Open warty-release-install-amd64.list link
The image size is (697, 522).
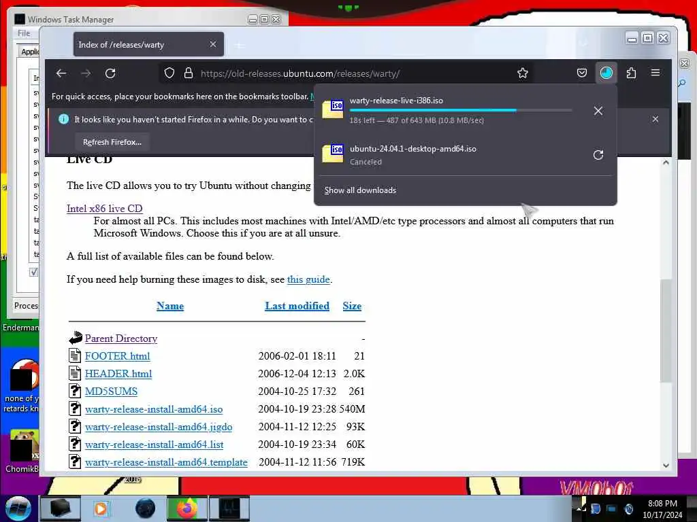(155, 445)
